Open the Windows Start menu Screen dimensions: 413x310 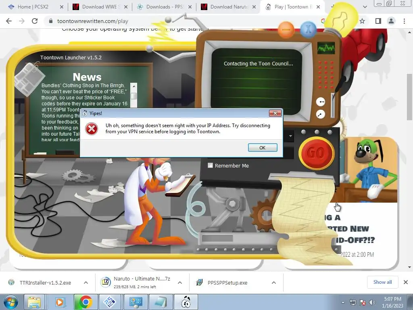pyautogui.click(x=10, y=302)
